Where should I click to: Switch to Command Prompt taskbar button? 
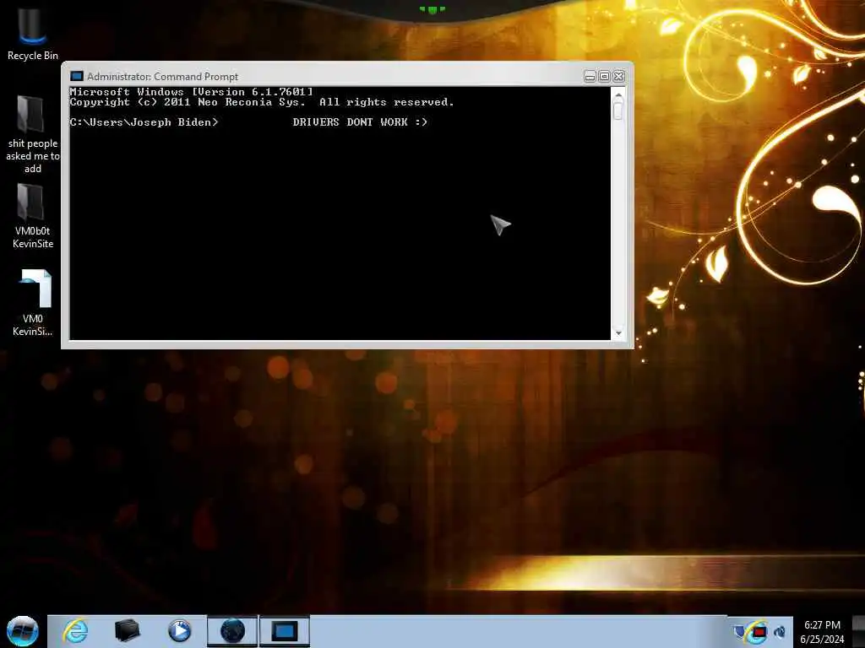click(284, 631)
